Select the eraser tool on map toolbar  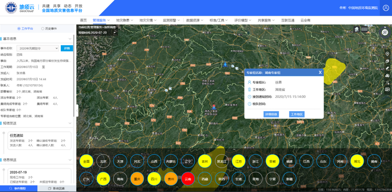coord(387,68)
